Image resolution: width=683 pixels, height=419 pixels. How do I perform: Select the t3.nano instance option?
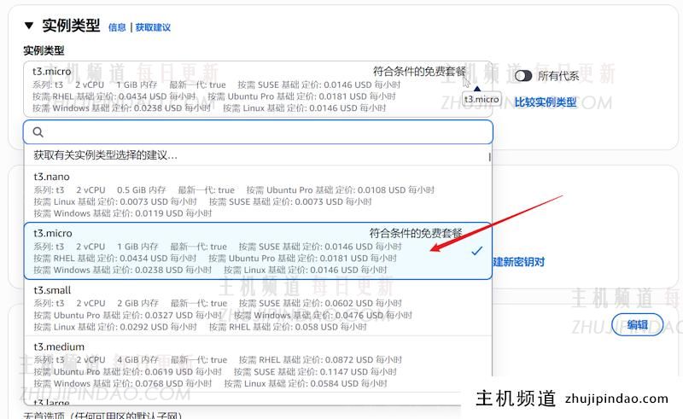point(258,195)
